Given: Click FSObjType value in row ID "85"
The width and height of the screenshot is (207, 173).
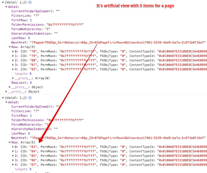Looking at the screenshot, I should 123,156.
